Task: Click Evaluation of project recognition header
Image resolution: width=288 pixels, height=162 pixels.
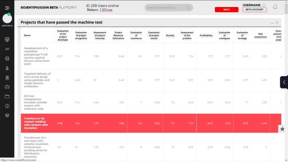Action: tap(81, 35)
